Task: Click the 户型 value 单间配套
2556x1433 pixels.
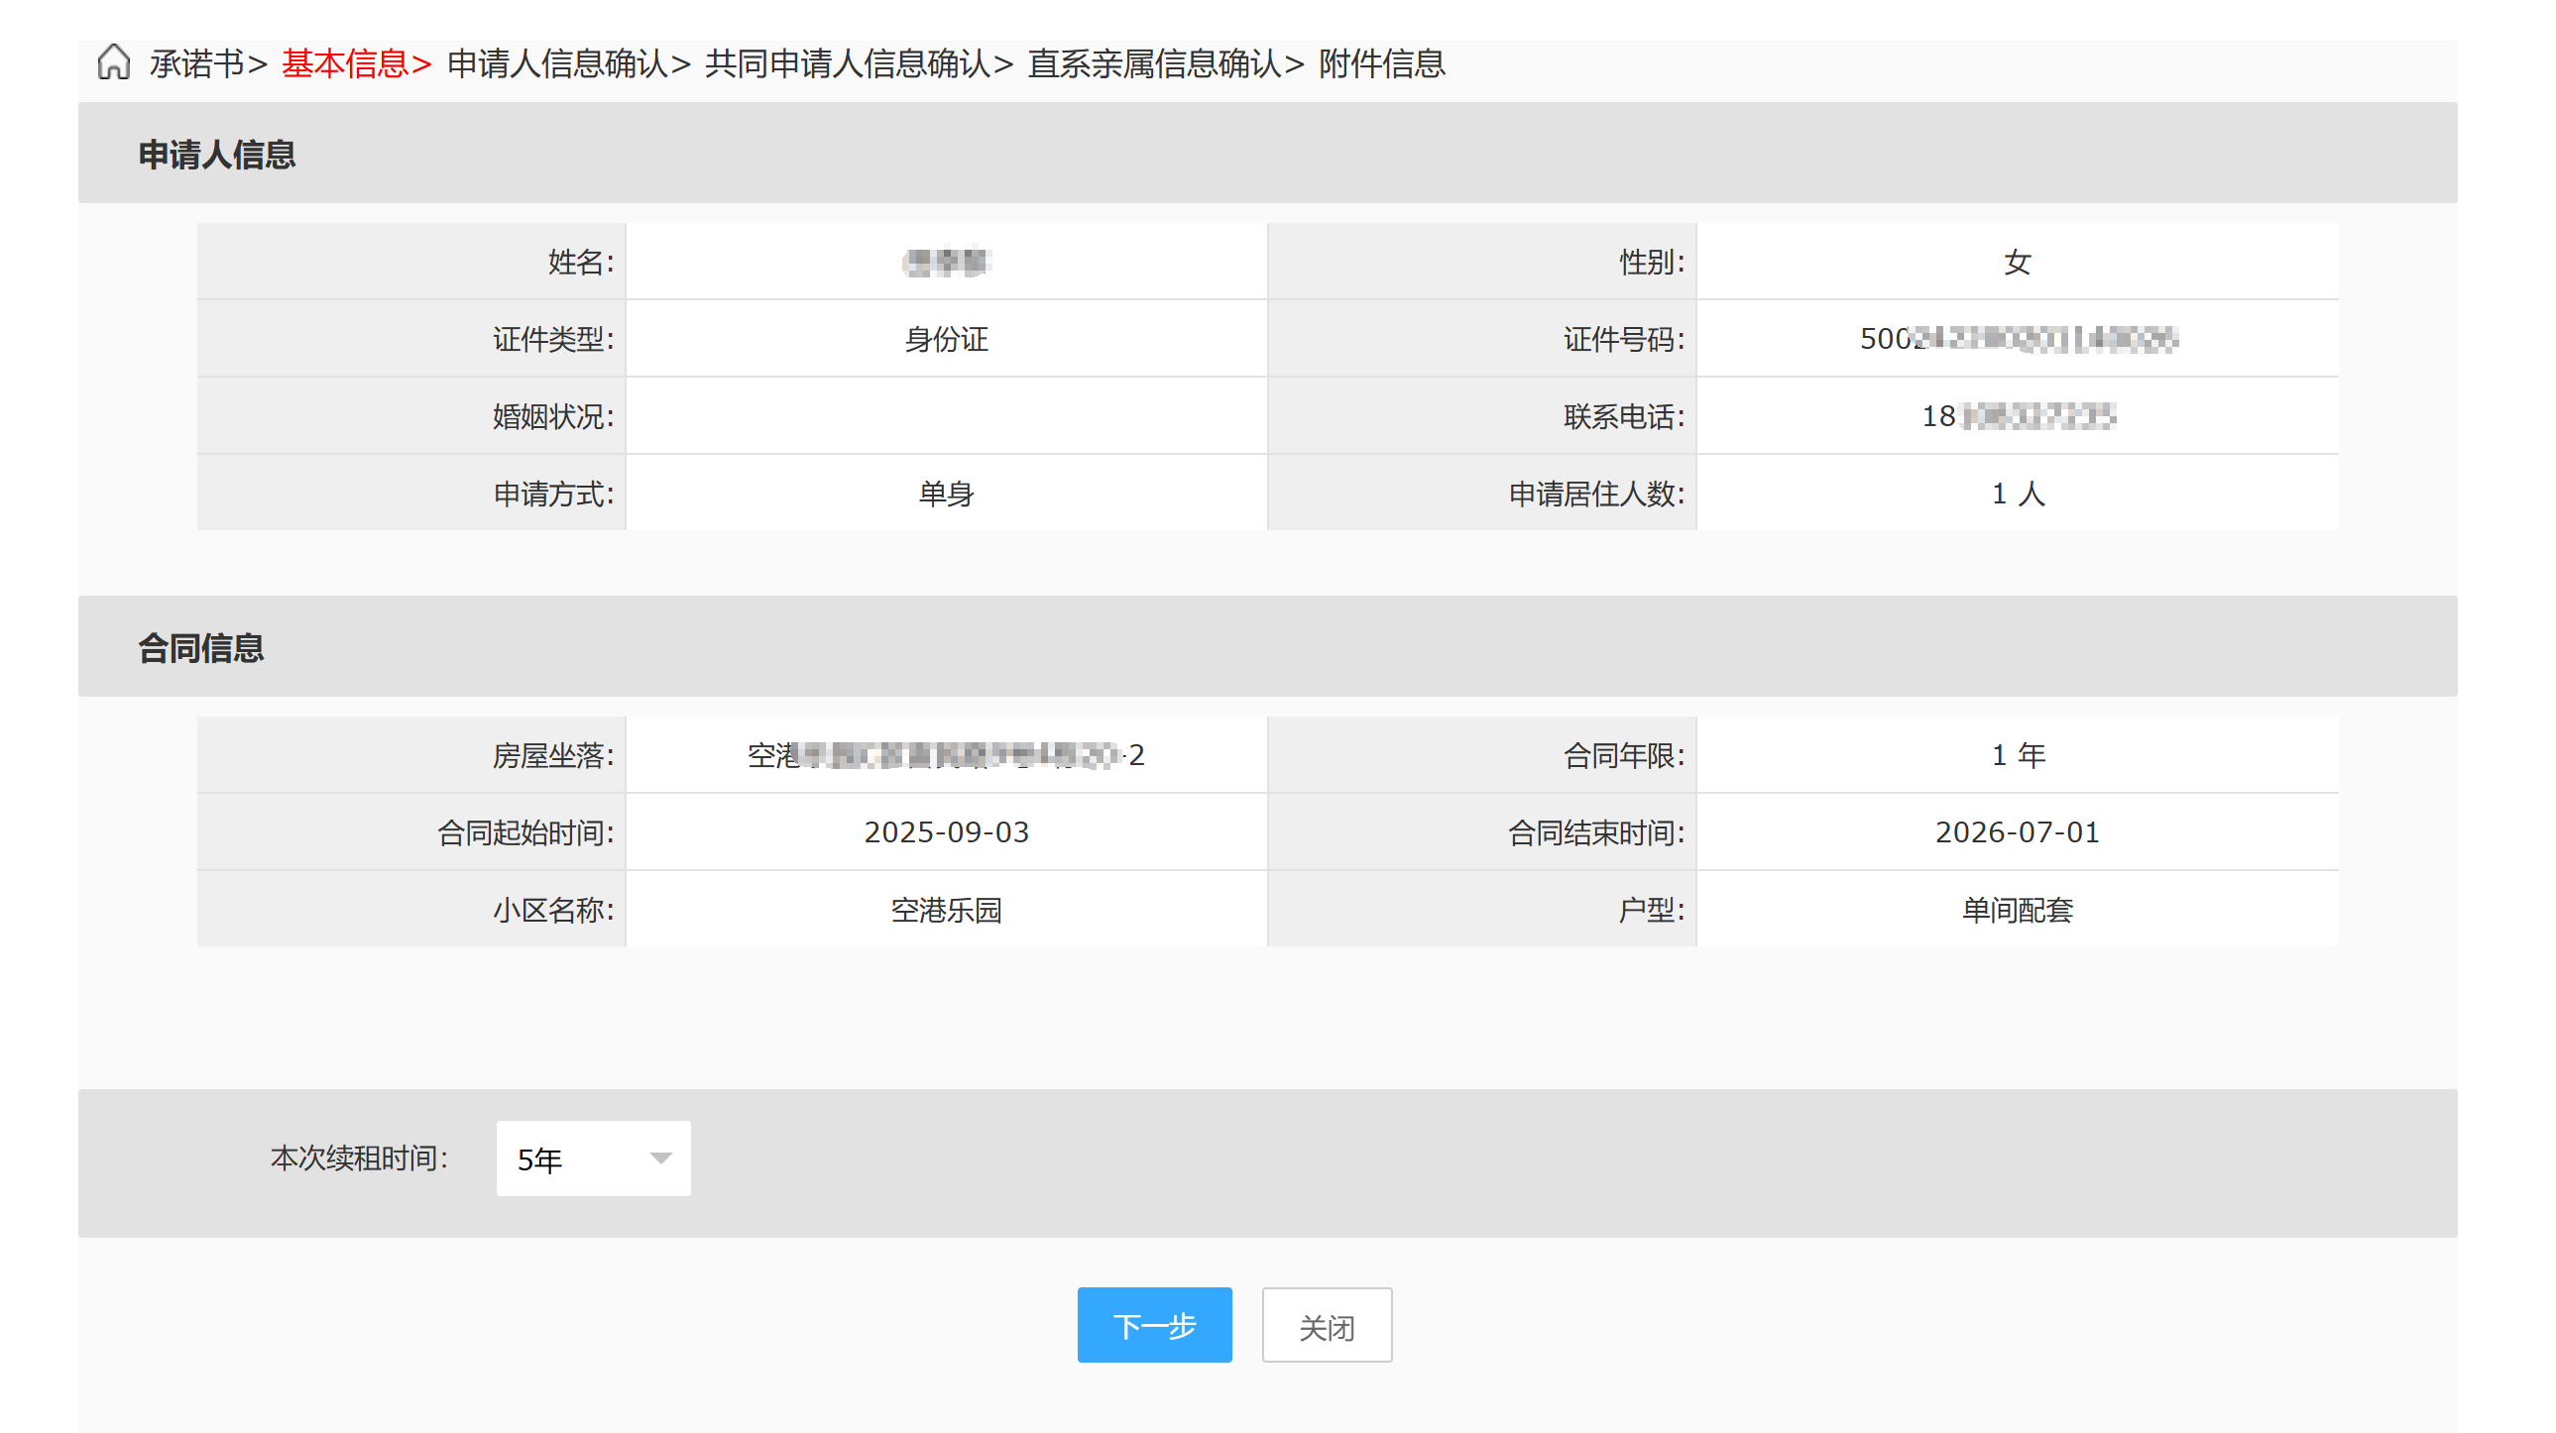Action: (x=2018, y=911)
